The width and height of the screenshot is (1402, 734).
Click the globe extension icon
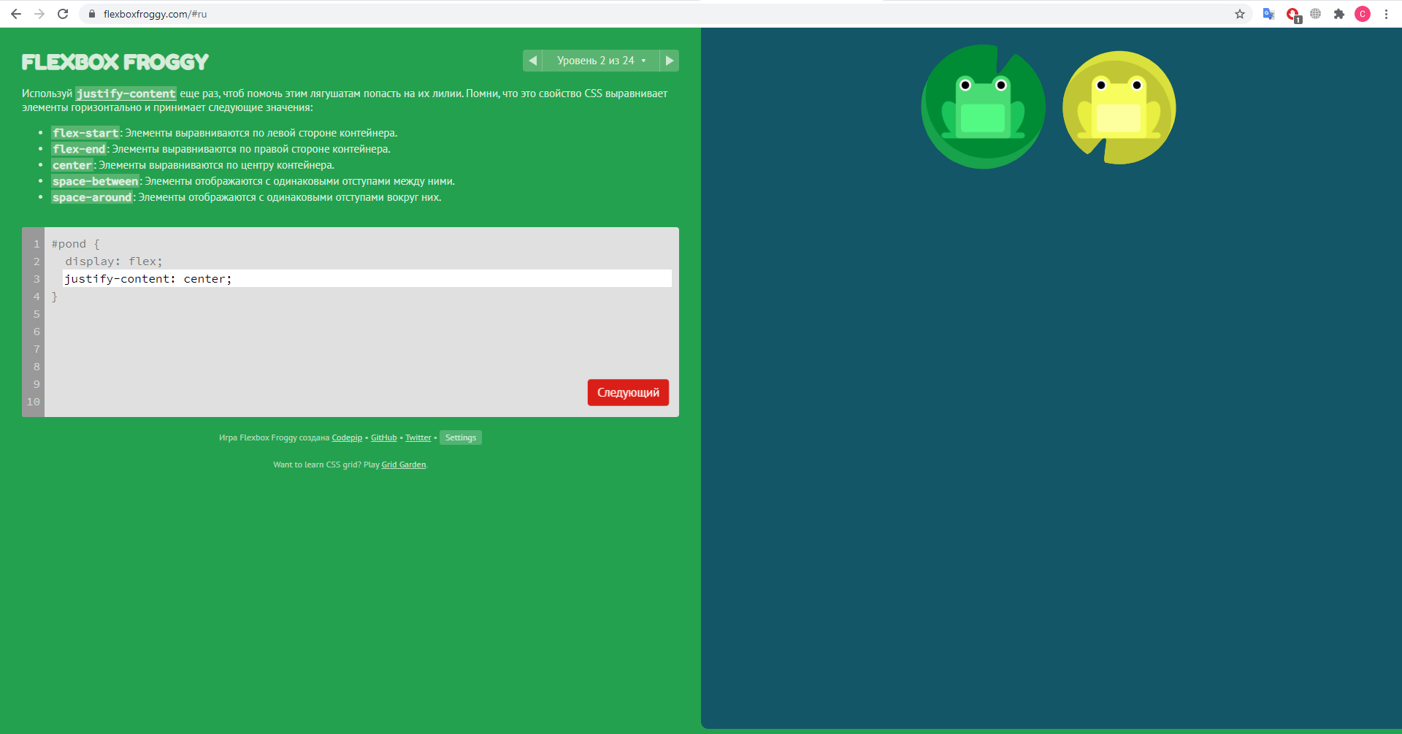pos(1316,14)
